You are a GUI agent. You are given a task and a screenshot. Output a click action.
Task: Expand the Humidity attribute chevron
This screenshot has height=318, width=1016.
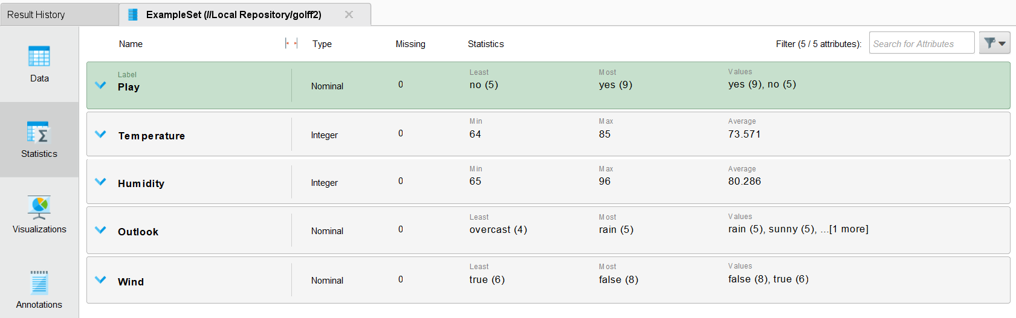click(100, 182)
